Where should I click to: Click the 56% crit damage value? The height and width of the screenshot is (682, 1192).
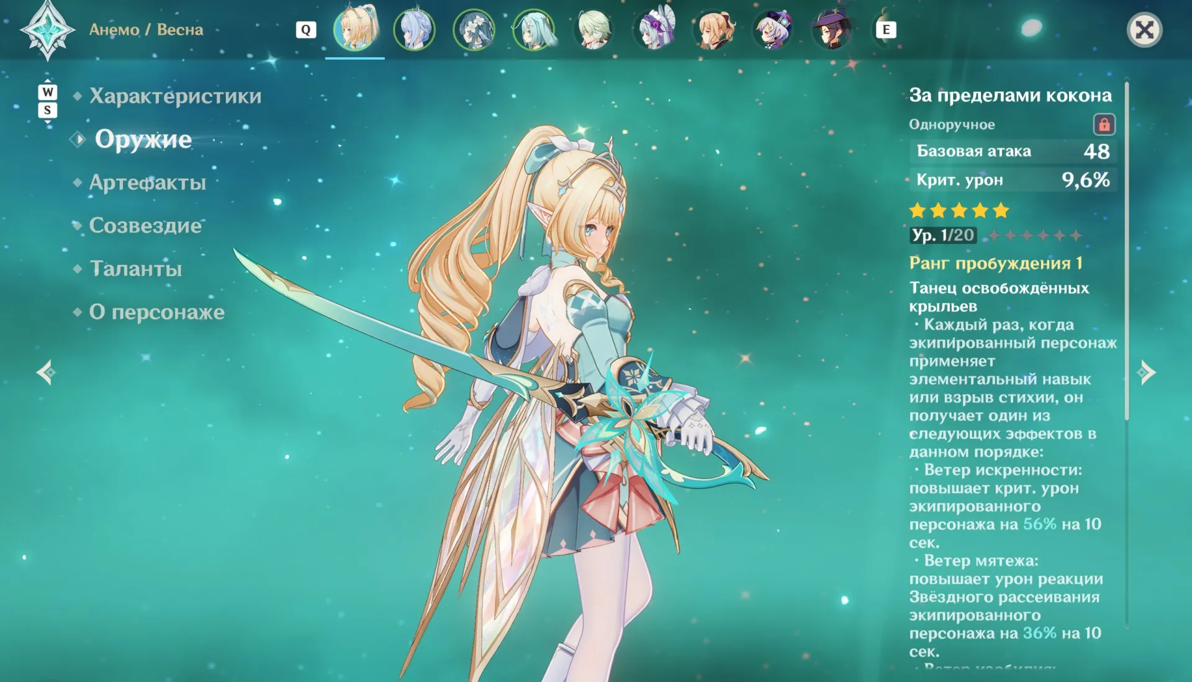[1039, 524]
